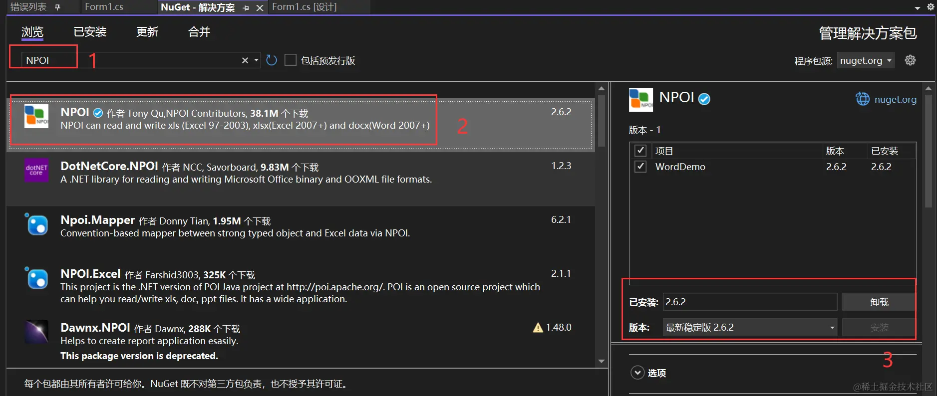This screenshot has width=937, height=396.
Task: Click version 2.1.1 of NPOI.Excel
Action: click(x=561, y=273)
